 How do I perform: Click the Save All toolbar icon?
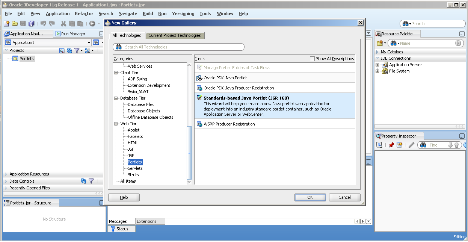[32, 24]
